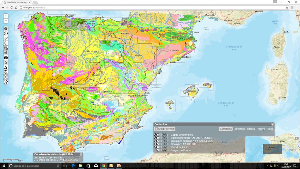Click the north arrow tool

pos(6,67)
